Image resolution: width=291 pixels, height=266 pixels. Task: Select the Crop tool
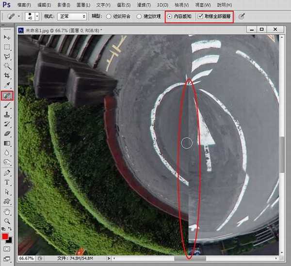[7, 76]
